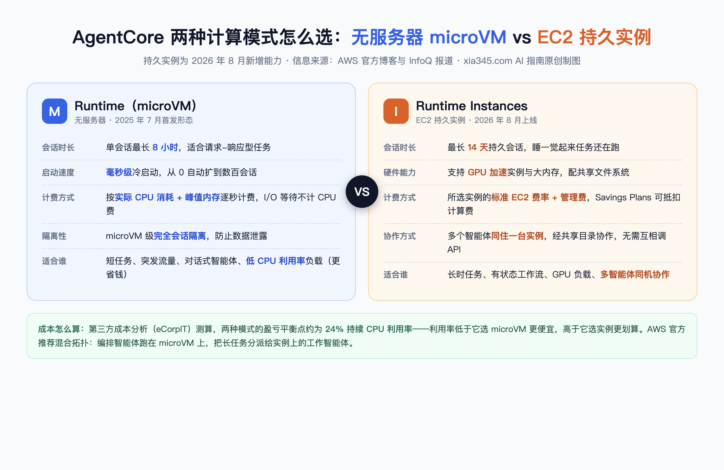
Task: Click '防止数据泄露' phrase
Action: (x=241, y=236)
